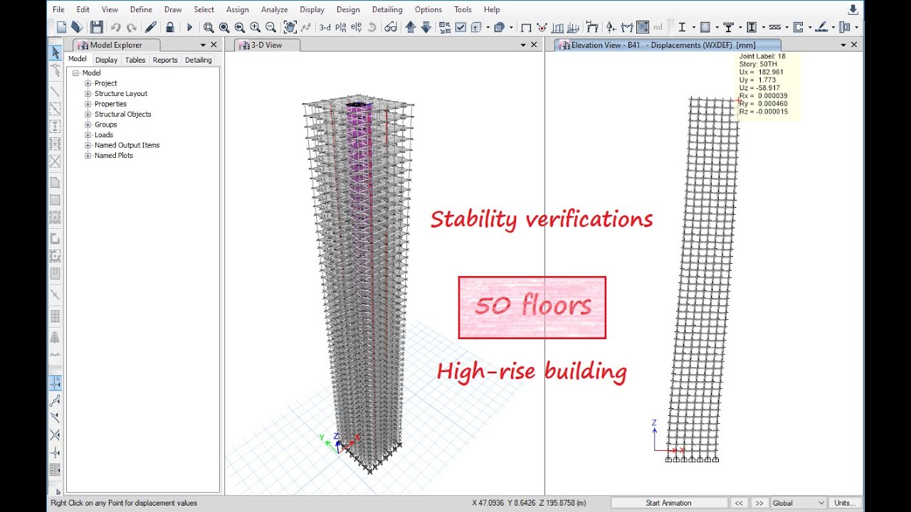The image size is (911, 512).
Task: Set view to 3-d
Action: [x=325, y=27]
